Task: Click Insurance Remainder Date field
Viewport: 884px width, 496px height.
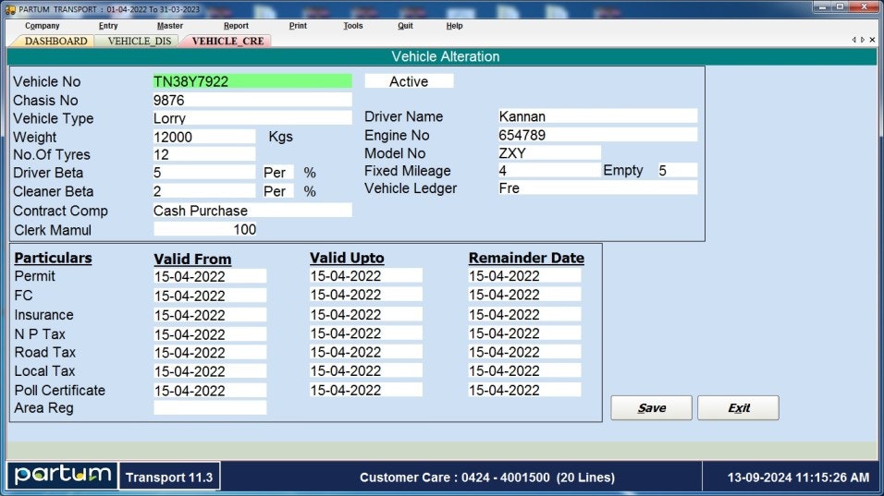Action: pos(524,314)
